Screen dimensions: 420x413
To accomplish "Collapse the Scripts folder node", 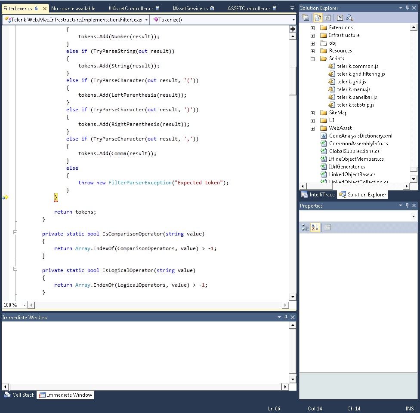I will pyautogui.click(x=312, y=59).
